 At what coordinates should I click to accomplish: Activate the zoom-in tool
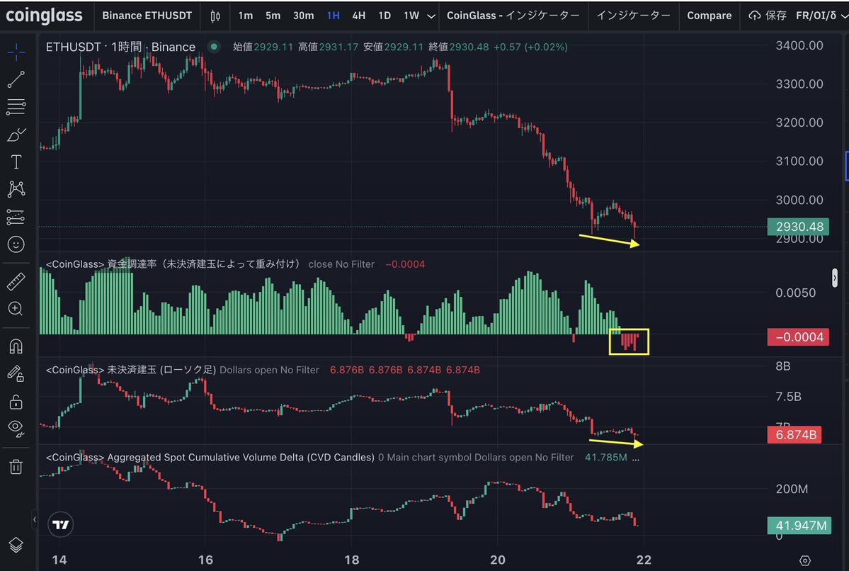coord(16,308)
